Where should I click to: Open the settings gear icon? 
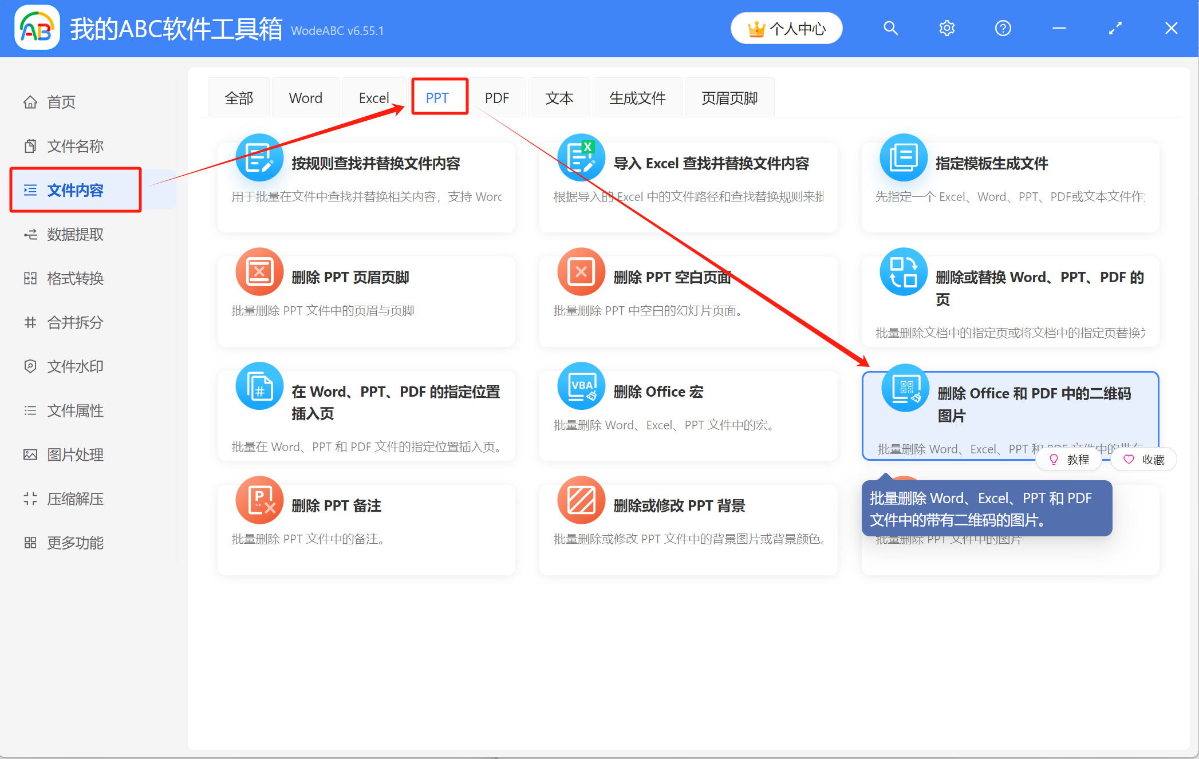click(x=946, y=27)
